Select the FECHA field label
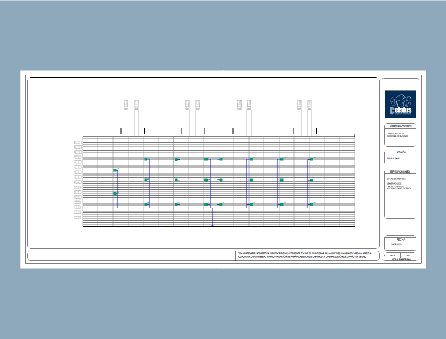Screen dimensions: 446x339 point(400,239)
